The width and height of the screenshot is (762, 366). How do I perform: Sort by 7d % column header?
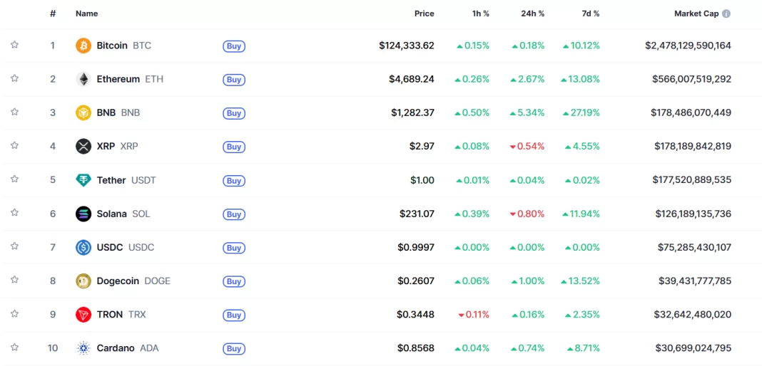[x=589, y=14]
